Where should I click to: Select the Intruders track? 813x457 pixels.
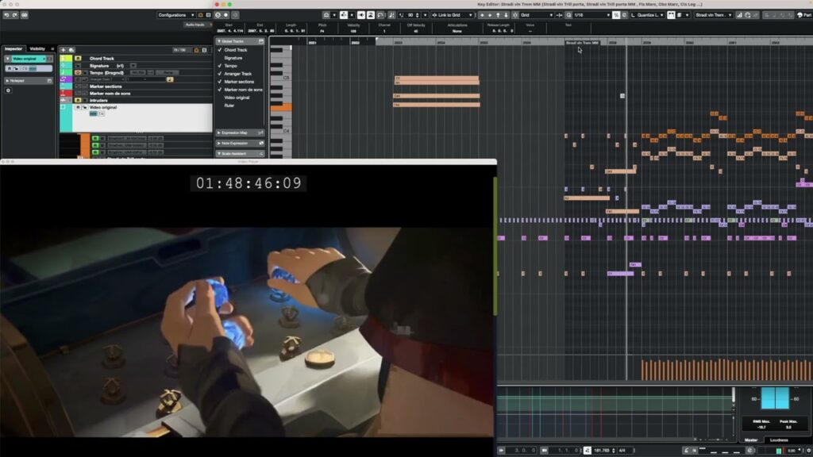(x=136, y=101)
